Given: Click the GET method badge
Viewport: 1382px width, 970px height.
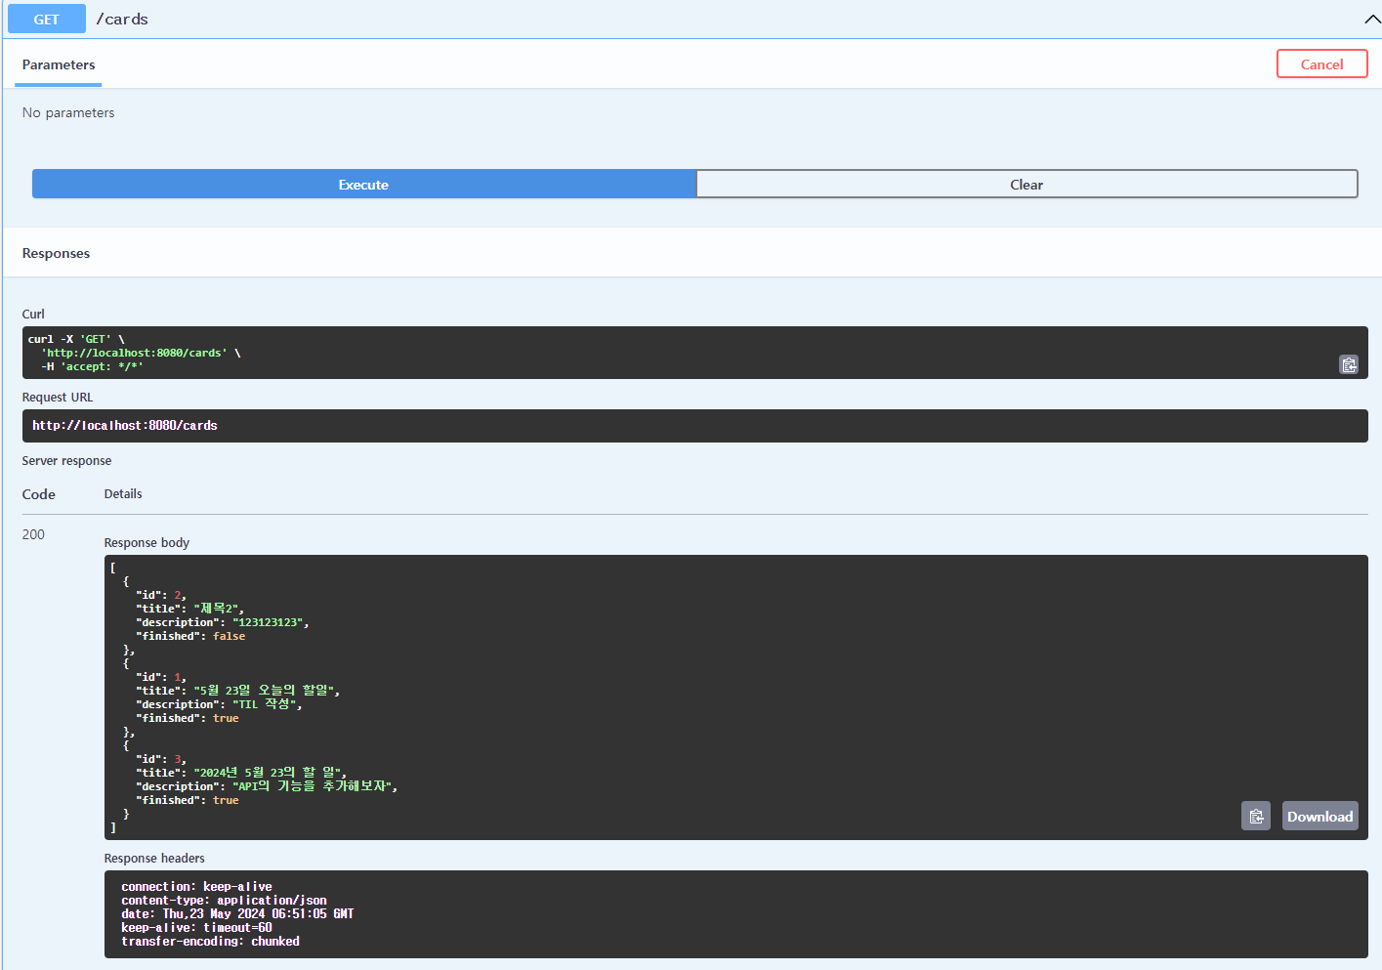Looking at the screenshot, I should pos(47,20).
